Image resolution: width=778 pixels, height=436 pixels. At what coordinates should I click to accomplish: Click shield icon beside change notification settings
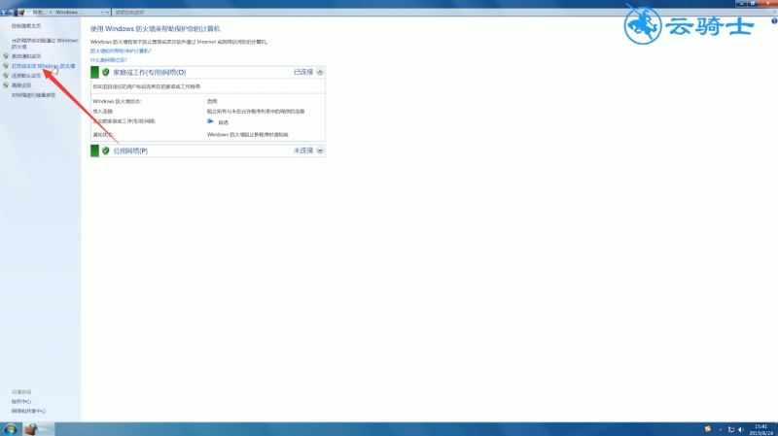(6, 56)
